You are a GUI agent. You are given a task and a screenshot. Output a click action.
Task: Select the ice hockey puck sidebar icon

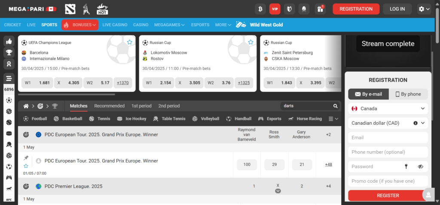pyautogui.click(x=9, y=133)
